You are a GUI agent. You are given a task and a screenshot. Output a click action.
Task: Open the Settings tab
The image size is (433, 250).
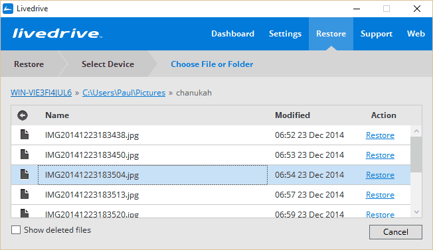click(x=286, y=34)
